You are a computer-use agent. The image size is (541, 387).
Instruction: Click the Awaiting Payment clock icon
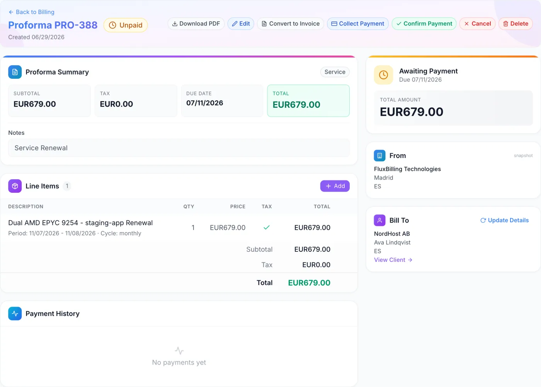coord(383,75)
